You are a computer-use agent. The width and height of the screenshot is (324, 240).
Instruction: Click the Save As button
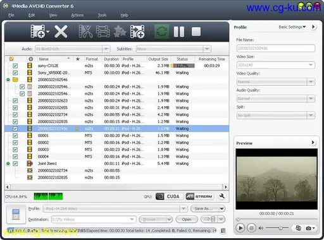click(x=204, y=208)
